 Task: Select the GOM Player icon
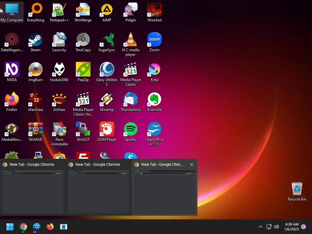tap(107, 132)
